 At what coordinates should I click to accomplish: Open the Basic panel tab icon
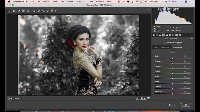click(x=154, y=35)
